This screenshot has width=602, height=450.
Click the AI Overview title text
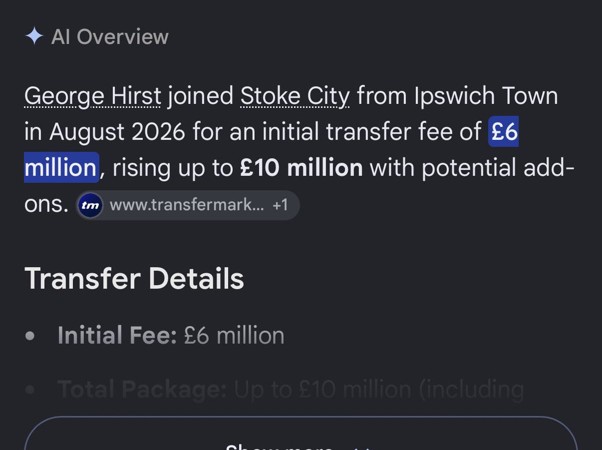(x=110, y=37)
